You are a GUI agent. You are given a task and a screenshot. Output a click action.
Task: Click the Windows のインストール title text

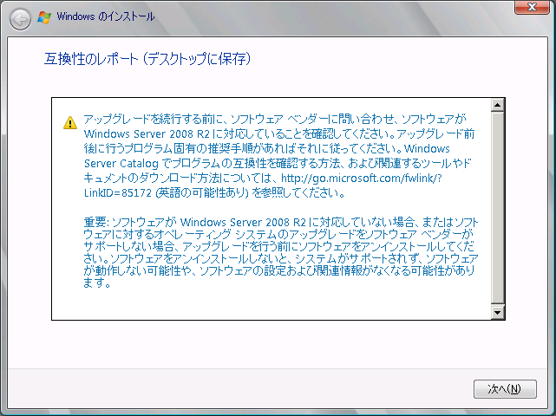coord(106,16)
